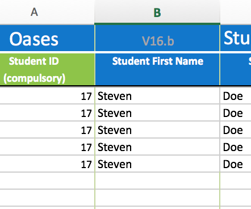The image size is (251, 209).
Task: Select the third row's Doe cell
Action: tap(236, 129)
